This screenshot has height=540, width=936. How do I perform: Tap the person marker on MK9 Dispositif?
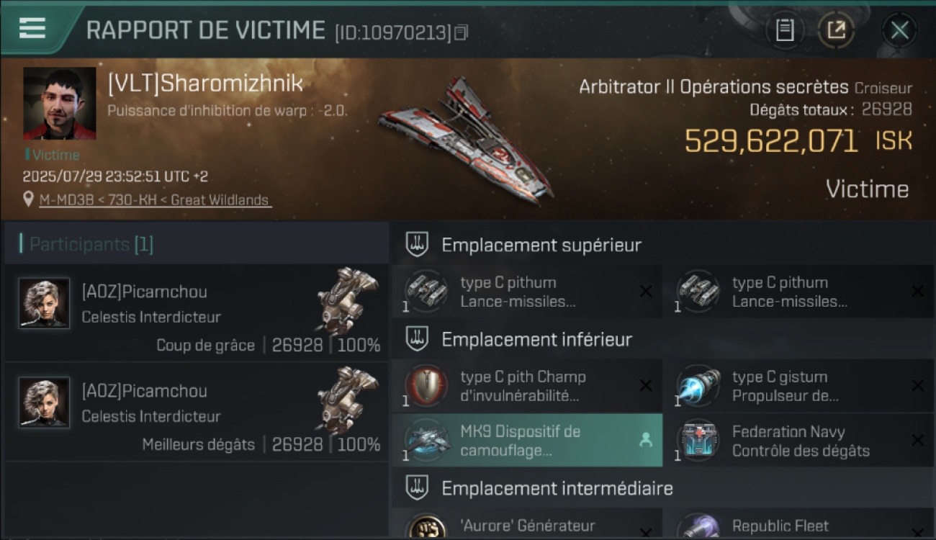click(646, 440)
